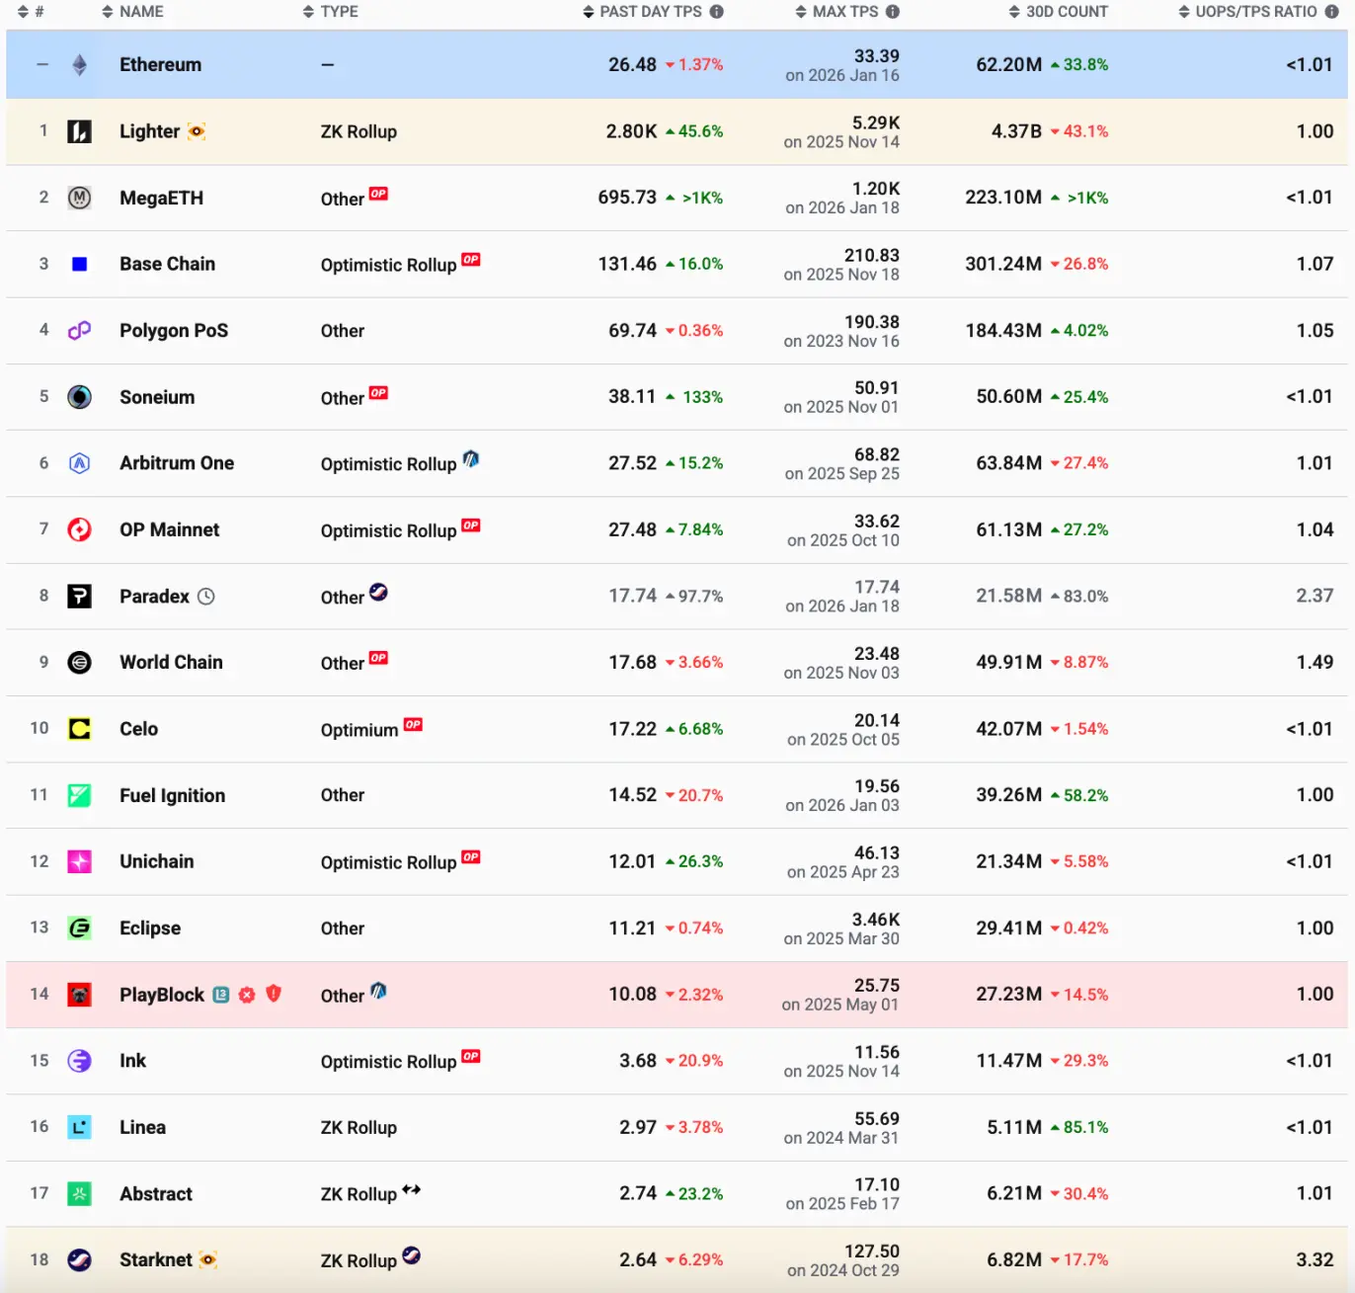
Task: Open the World Chain project link
Action: tap(171, 663)
